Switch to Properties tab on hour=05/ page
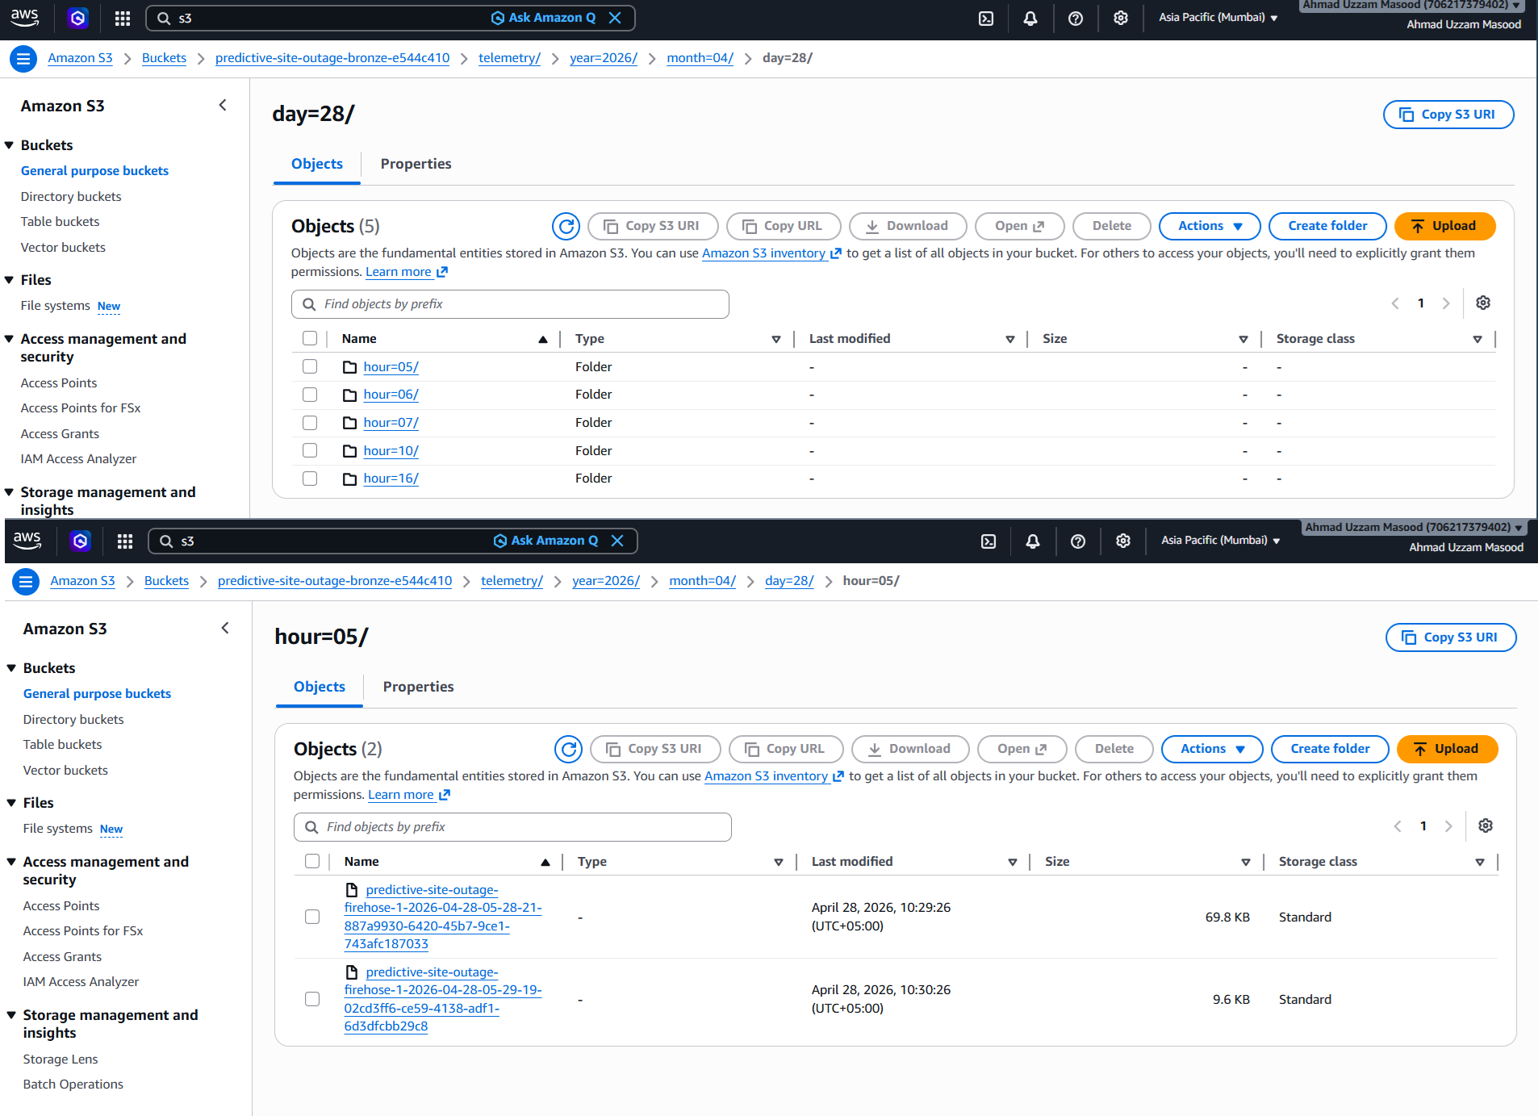This screenshot has width=1538, height=1116. coord(418,687)
